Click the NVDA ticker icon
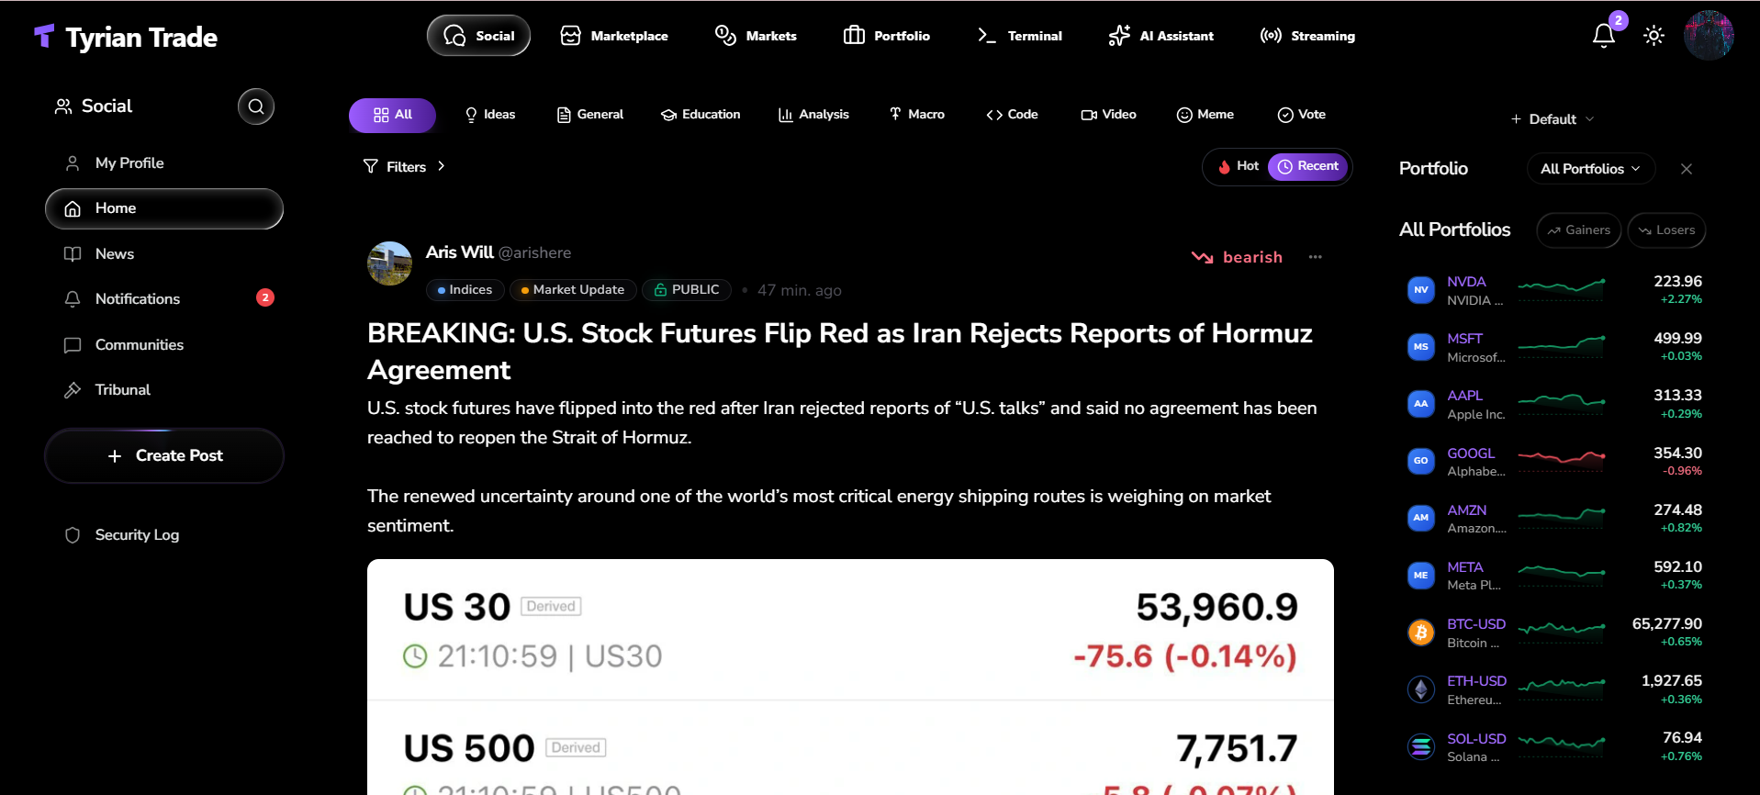Viewport: 1760px width, 795px height. point(1420,290)
